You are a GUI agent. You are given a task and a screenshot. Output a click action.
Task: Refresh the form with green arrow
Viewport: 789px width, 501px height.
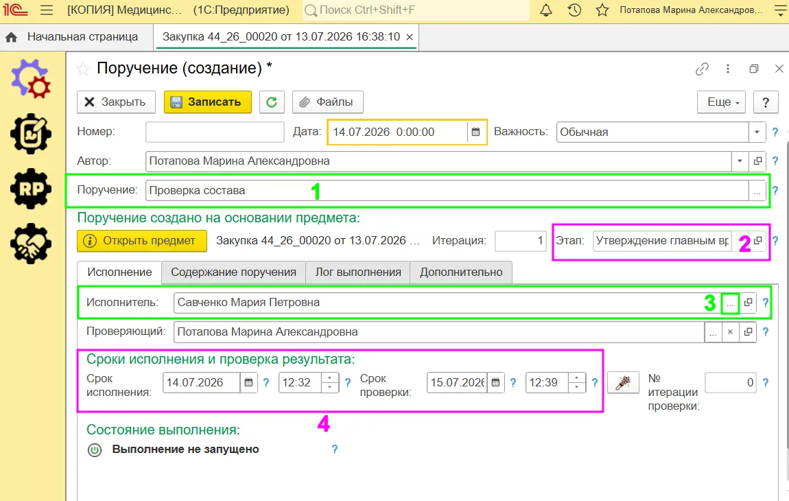tap(272, 102)
